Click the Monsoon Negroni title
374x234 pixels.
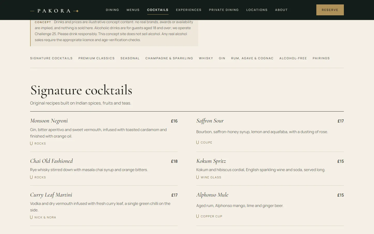point(49,121)
